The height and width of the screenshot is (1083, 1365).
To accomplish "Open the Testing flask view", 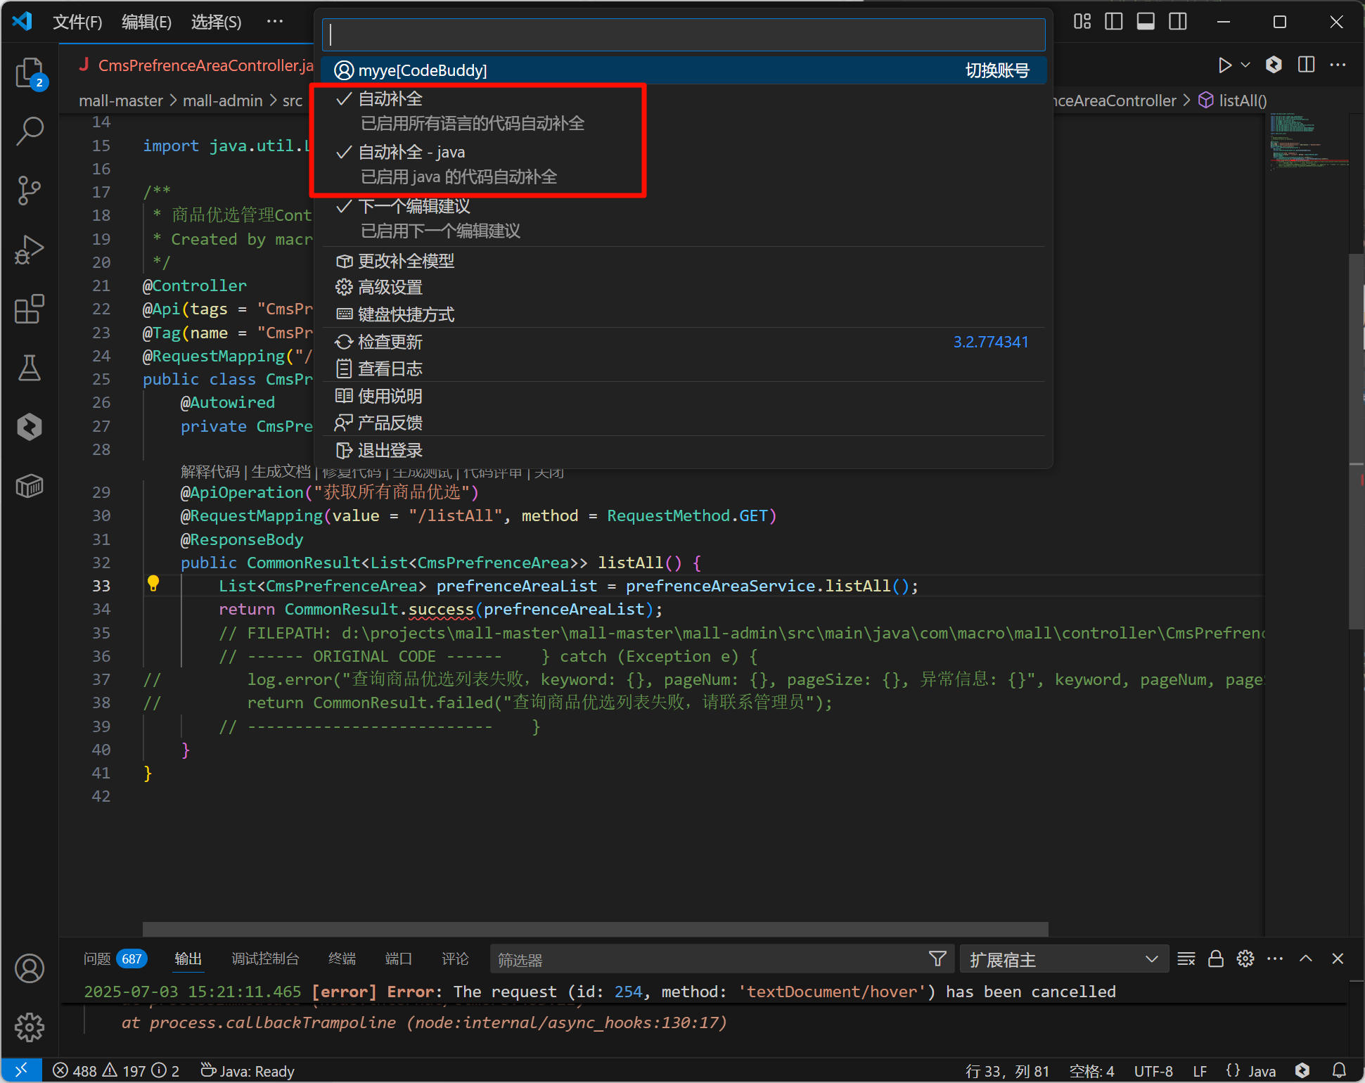I will (x=30, y=368).
